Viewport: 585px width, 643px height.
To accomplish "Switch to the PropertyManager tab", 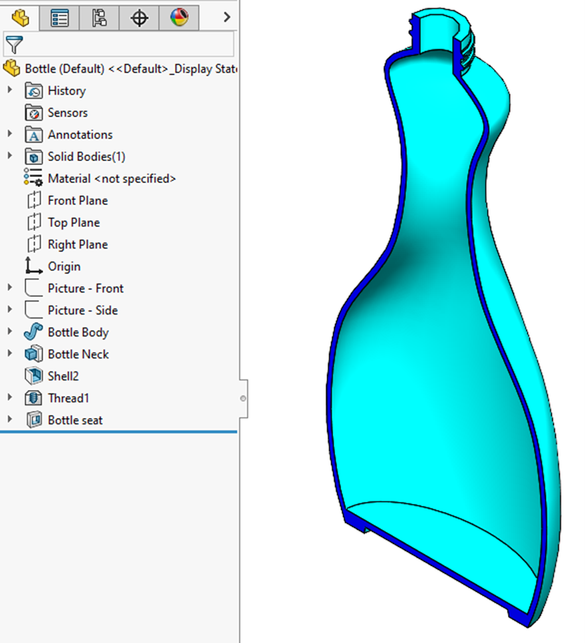I will 60,17.
